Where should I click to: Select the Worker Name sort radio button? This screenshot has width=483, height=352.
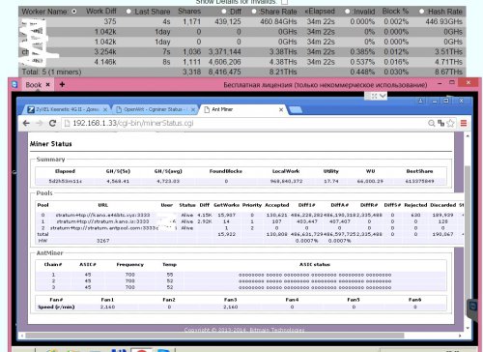74,12
